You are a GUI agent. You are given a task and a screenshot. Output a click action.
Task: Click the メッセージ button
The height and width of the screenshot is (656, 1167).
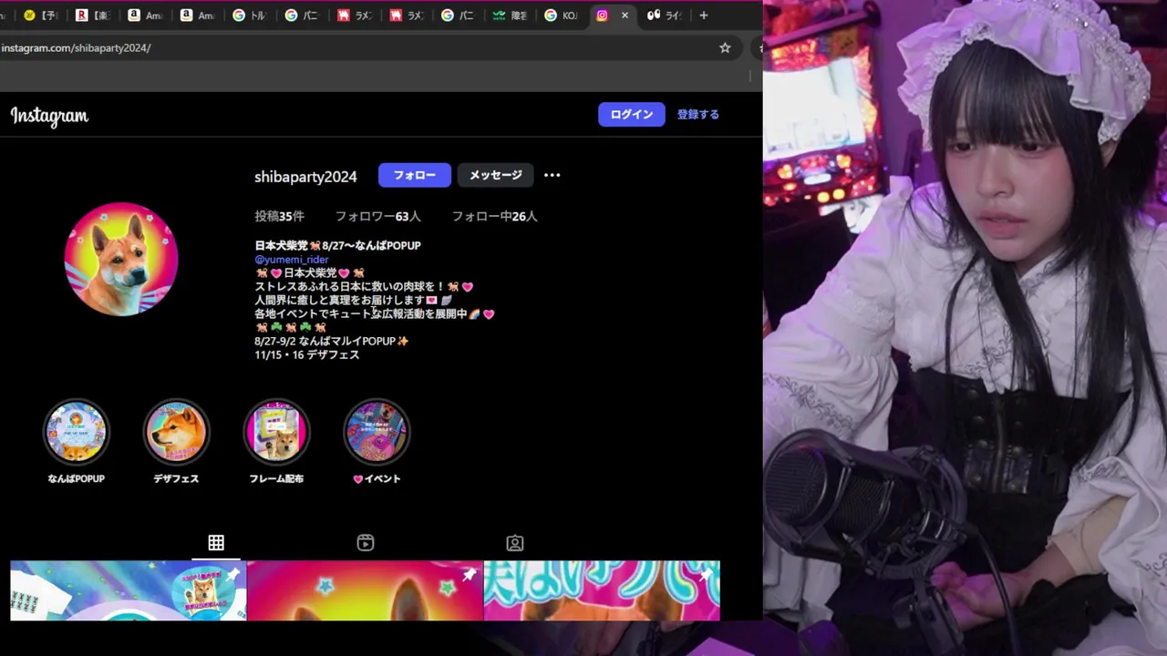pyautogui.click(x=496, y=175)
